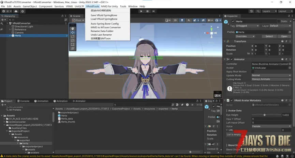Choose Save VRoid SpringBone menu entry
Image resolution: width=295 pixels, height=158 pixels.
click(104, 15)
